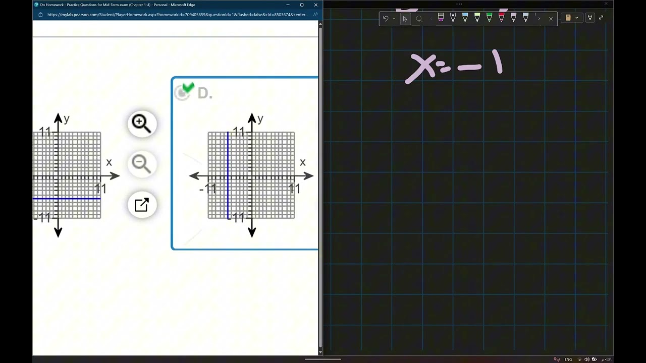Expand the whiteboard to full screen
The image size is (646, 363).
tap(601, 18)
